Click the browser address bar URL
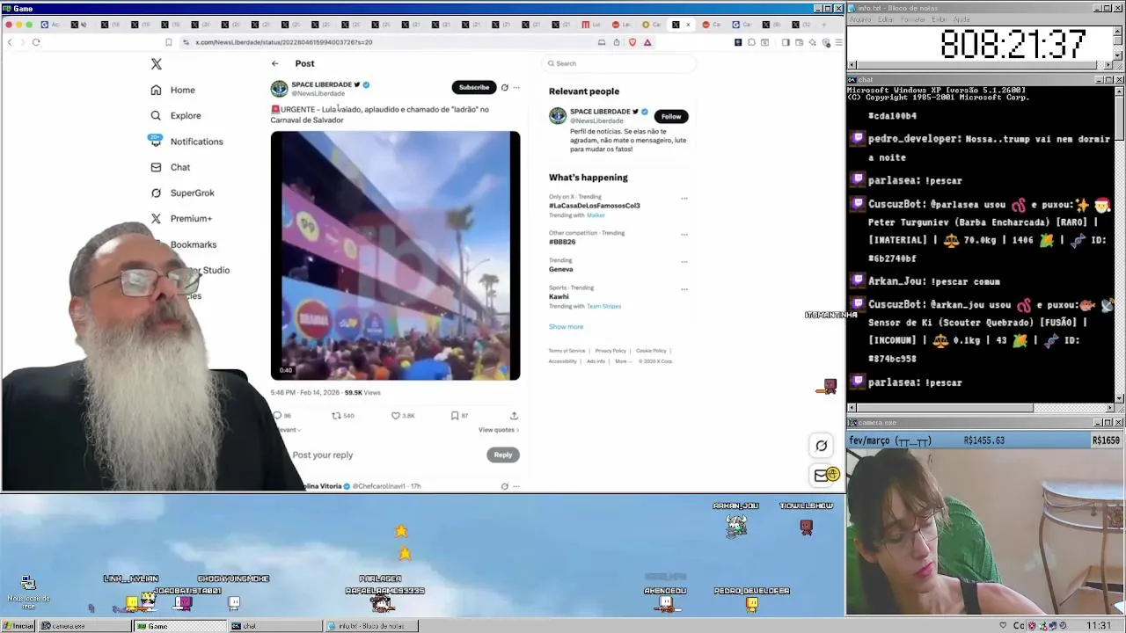1126x633 pixels. (x=283, y=42)
